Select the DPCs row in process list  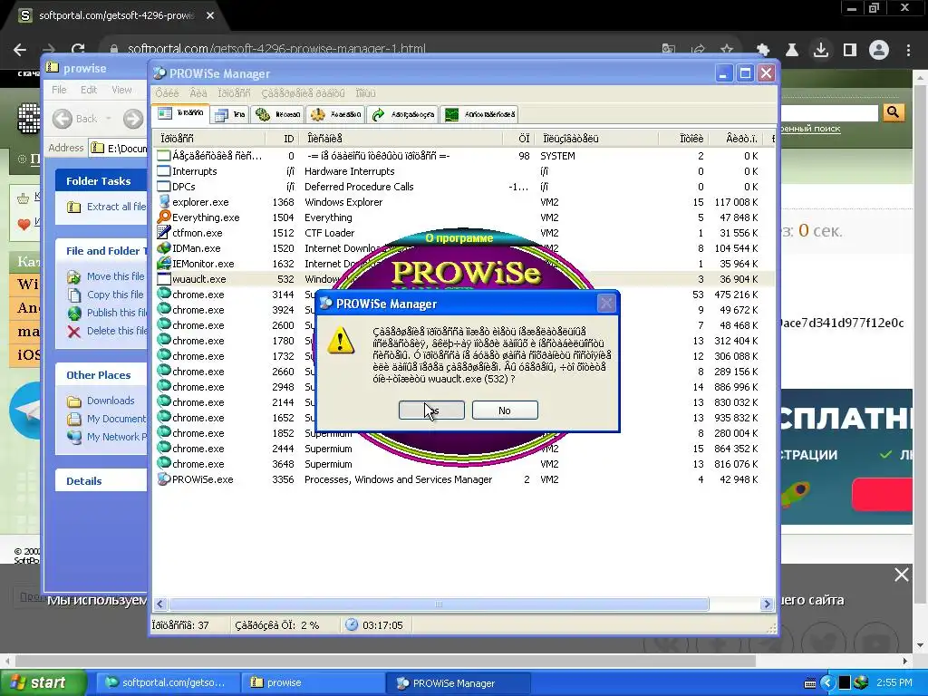click(x=464, y=187)
